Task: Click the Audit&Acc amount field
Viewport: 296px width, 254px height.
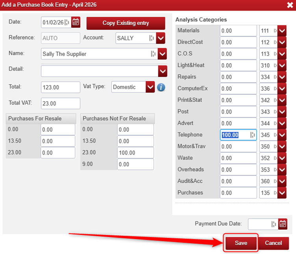Action: 239,181
